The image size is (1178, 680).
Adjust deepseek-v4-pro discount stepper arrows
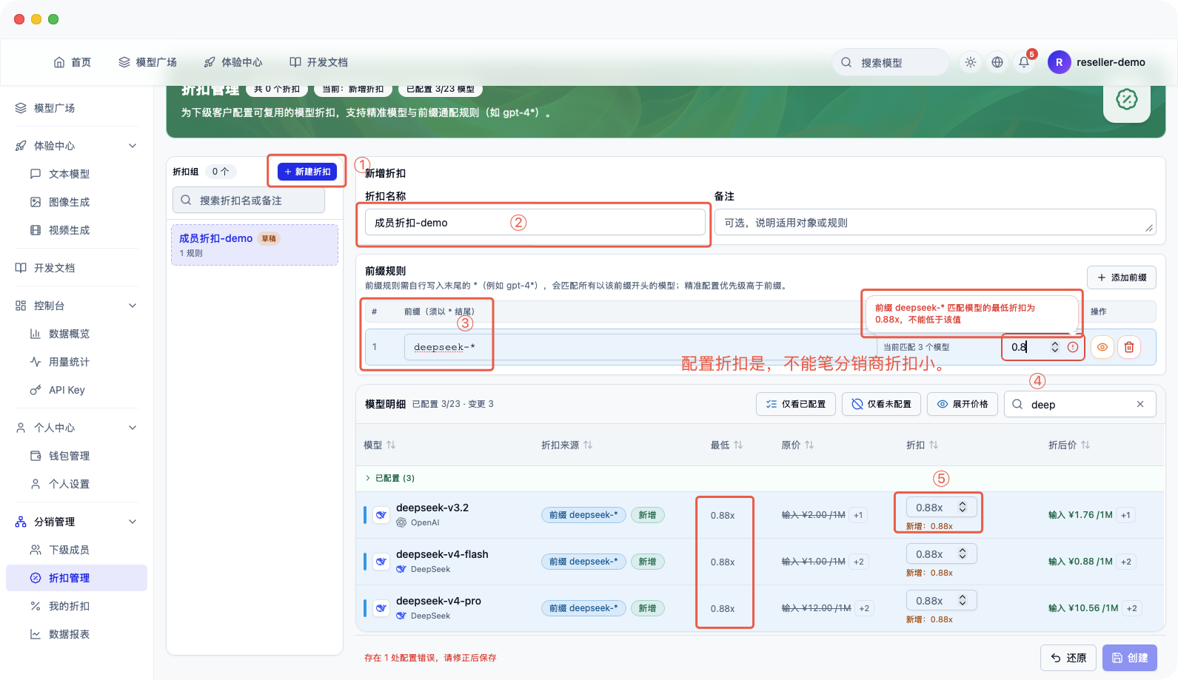click(963, 600)
